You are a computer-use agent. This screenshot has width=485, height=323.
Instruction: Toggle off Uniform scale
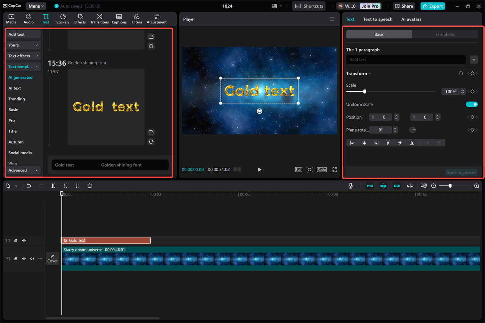pyautogui.click(x=471, y=104)
